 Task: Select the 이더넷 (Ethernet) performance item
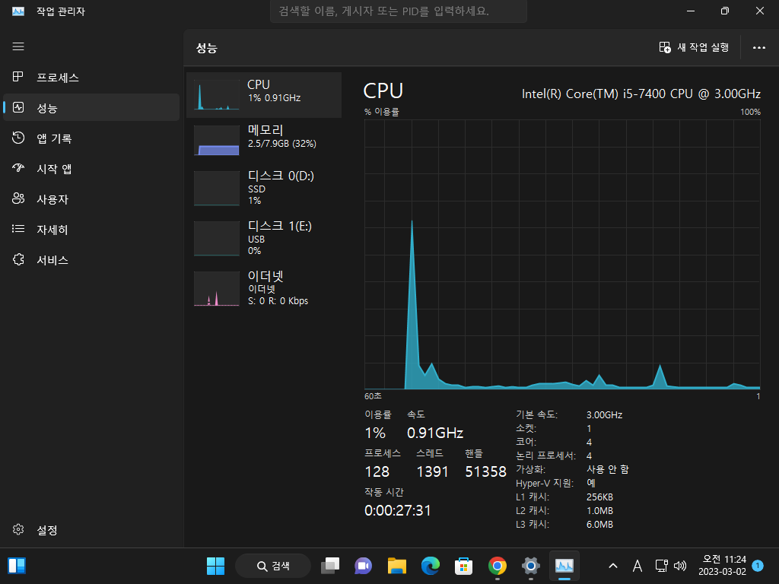(264, 288)
